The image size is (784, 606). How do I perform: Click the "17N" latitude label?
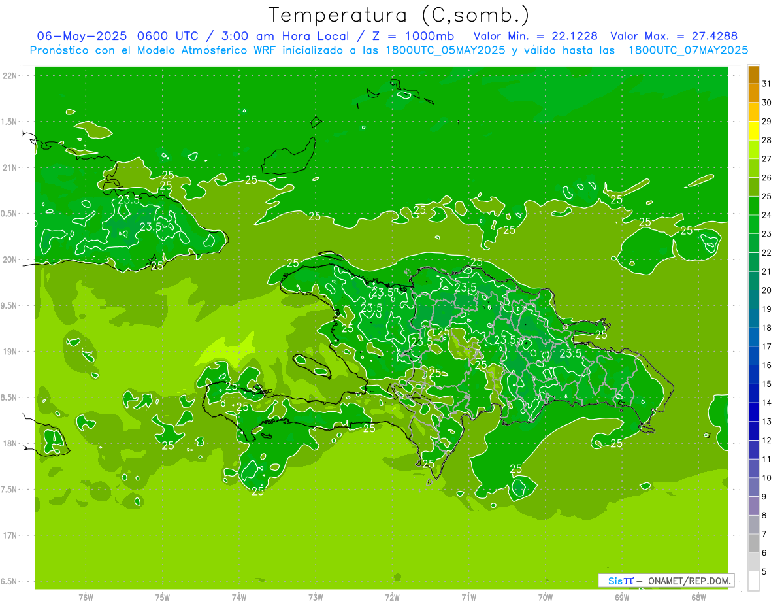10,535
